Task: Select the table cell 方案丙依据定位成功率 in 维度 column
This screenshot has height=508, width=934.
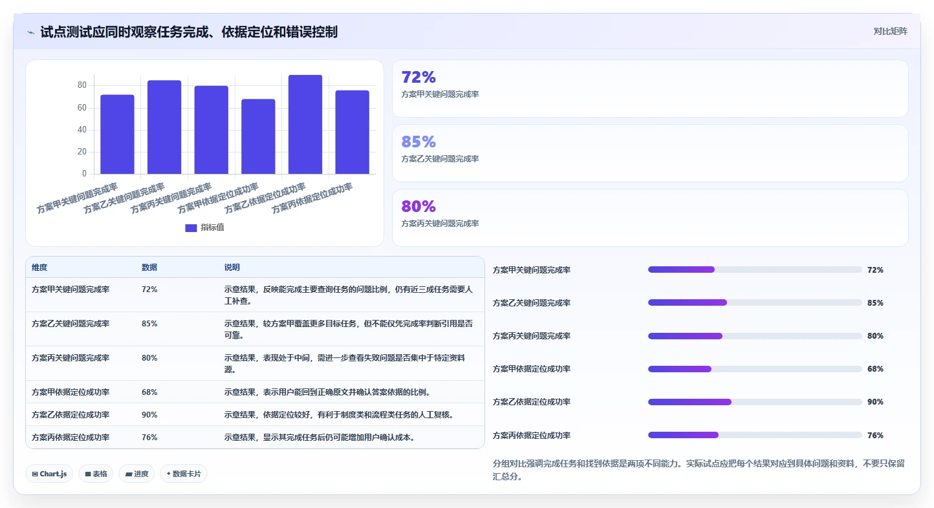Action: point(71,438)
